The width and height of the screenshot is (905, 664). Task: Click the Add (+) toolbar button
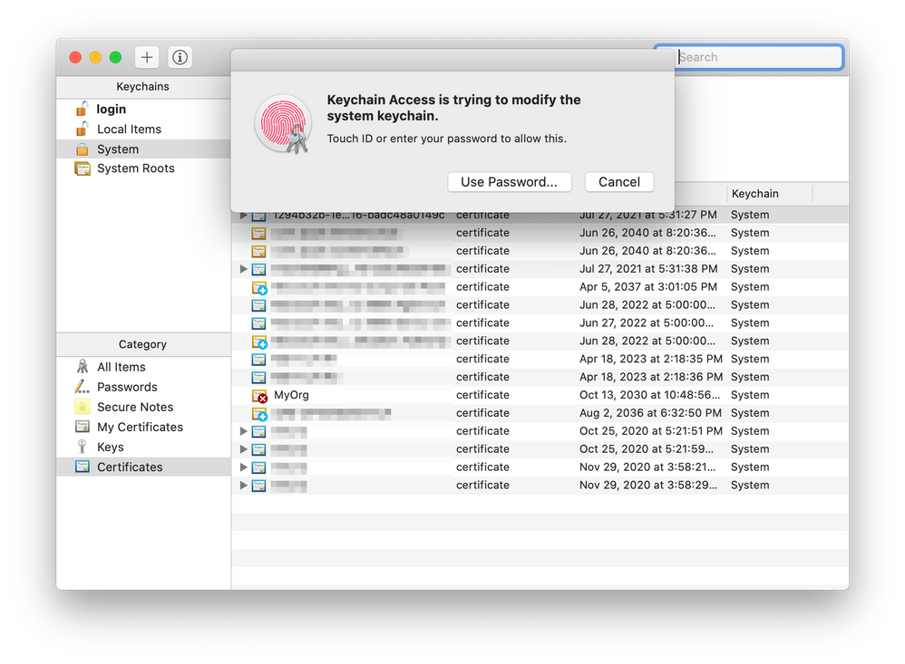coord(146,57)
